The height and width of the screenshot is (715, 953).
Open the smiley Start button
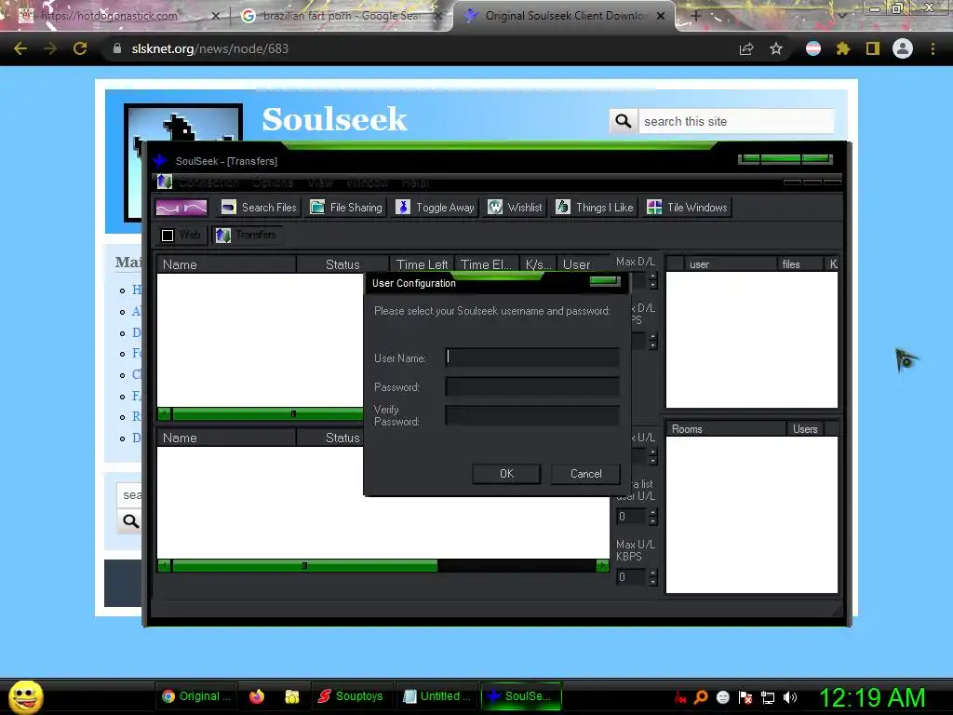[x=25, y=696]
